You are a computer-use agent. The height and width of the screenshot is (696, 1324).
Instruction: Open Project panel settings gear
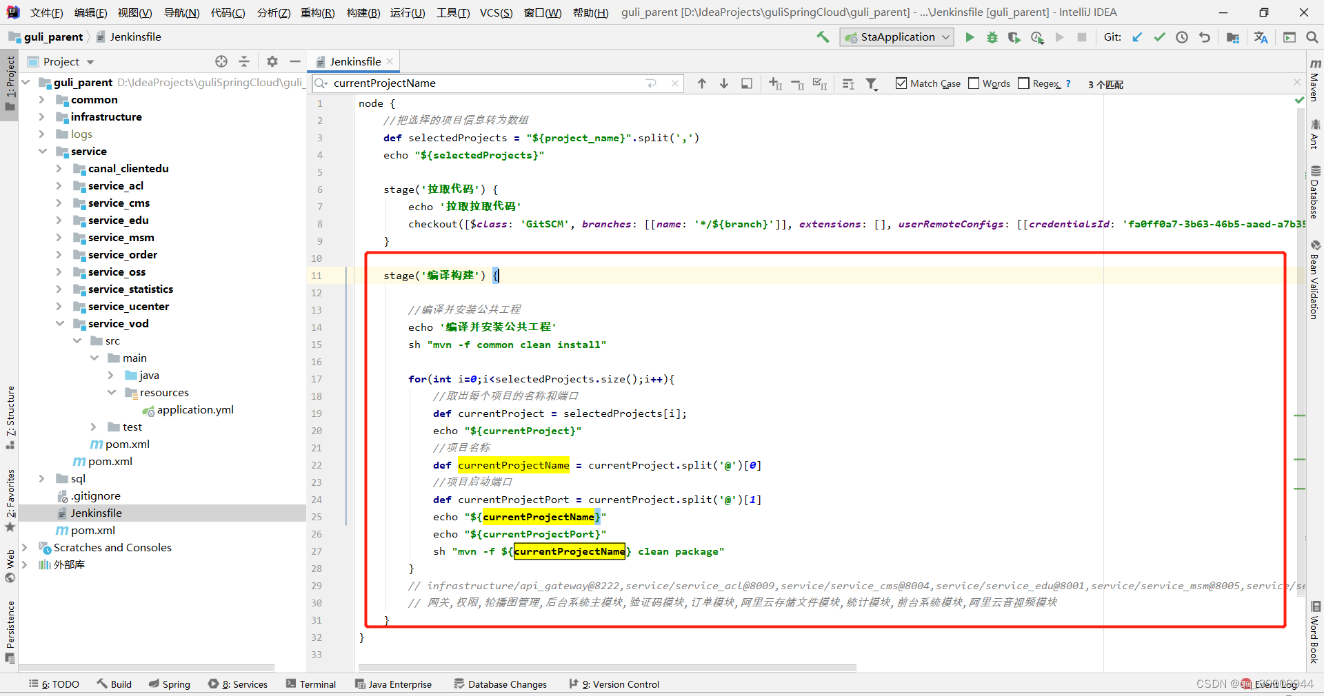pyautogui.click(x=272, y=61)
